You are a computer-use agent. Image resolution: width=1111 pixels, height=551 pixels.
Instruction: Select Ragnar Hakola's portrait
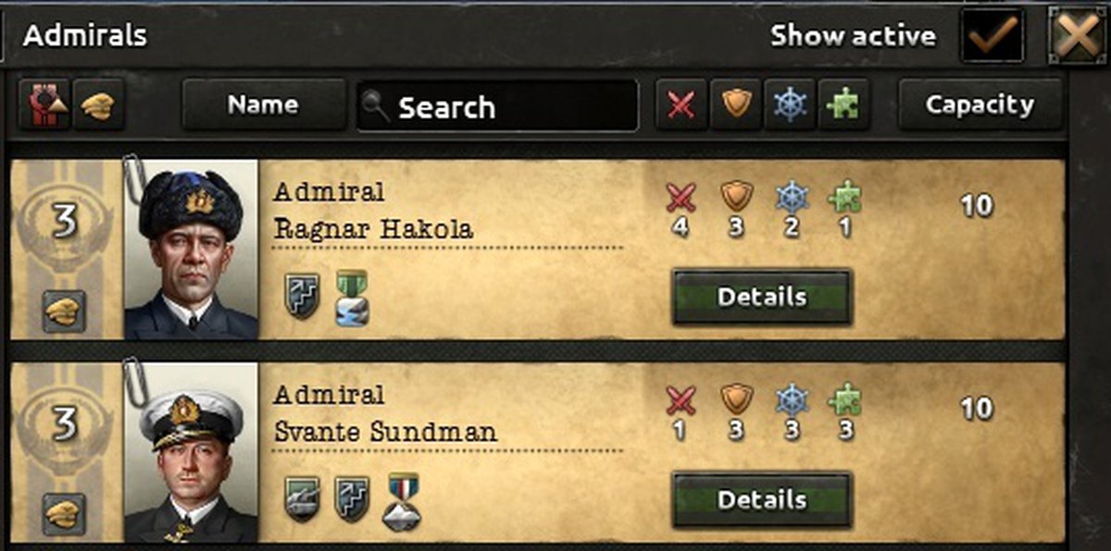[191, 250]
